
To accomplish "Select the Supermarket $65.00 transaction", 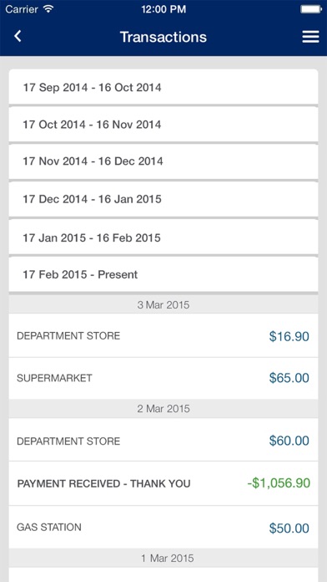I will point(163,379).
